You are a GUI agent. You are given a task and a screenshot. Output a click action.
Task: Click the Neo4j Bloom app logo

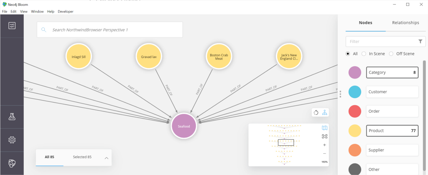pos(4,4)
